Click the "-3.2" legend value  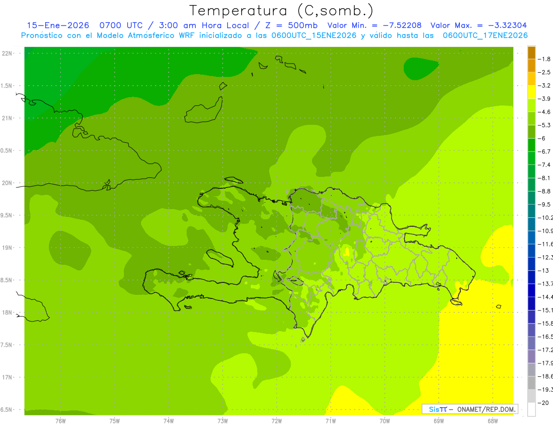pyautogui.click(x=545, y=86)
